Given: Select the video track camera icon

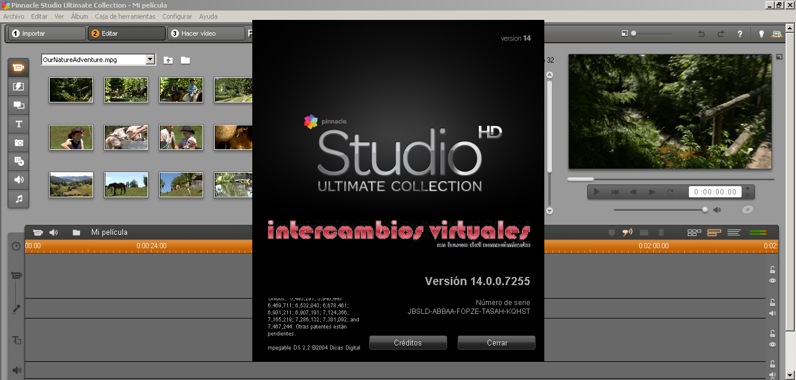Looking at the screenshot, I should point(16,275).
